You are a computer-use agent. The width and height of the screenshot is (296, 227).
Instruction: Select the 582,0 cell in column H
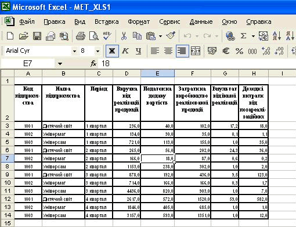tap(254, 199)
